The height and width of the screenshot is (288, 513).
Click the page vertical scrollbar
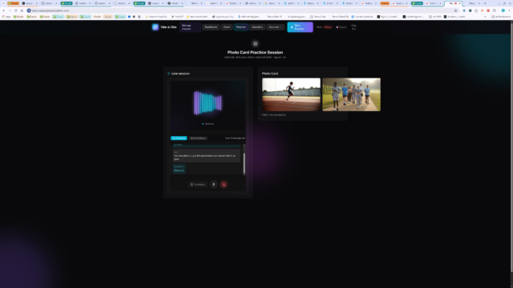point(511,147)
